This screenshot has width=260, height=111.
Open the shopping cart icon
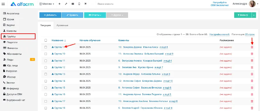86,4
